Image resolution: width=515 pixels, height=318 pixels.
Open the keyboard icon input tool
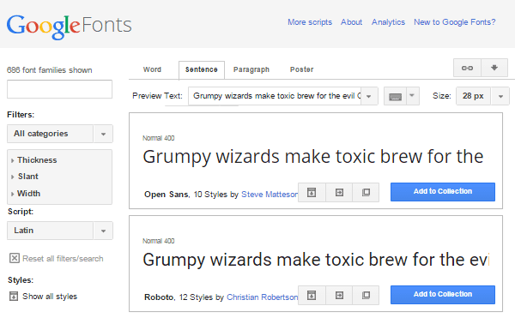(395, 96)
